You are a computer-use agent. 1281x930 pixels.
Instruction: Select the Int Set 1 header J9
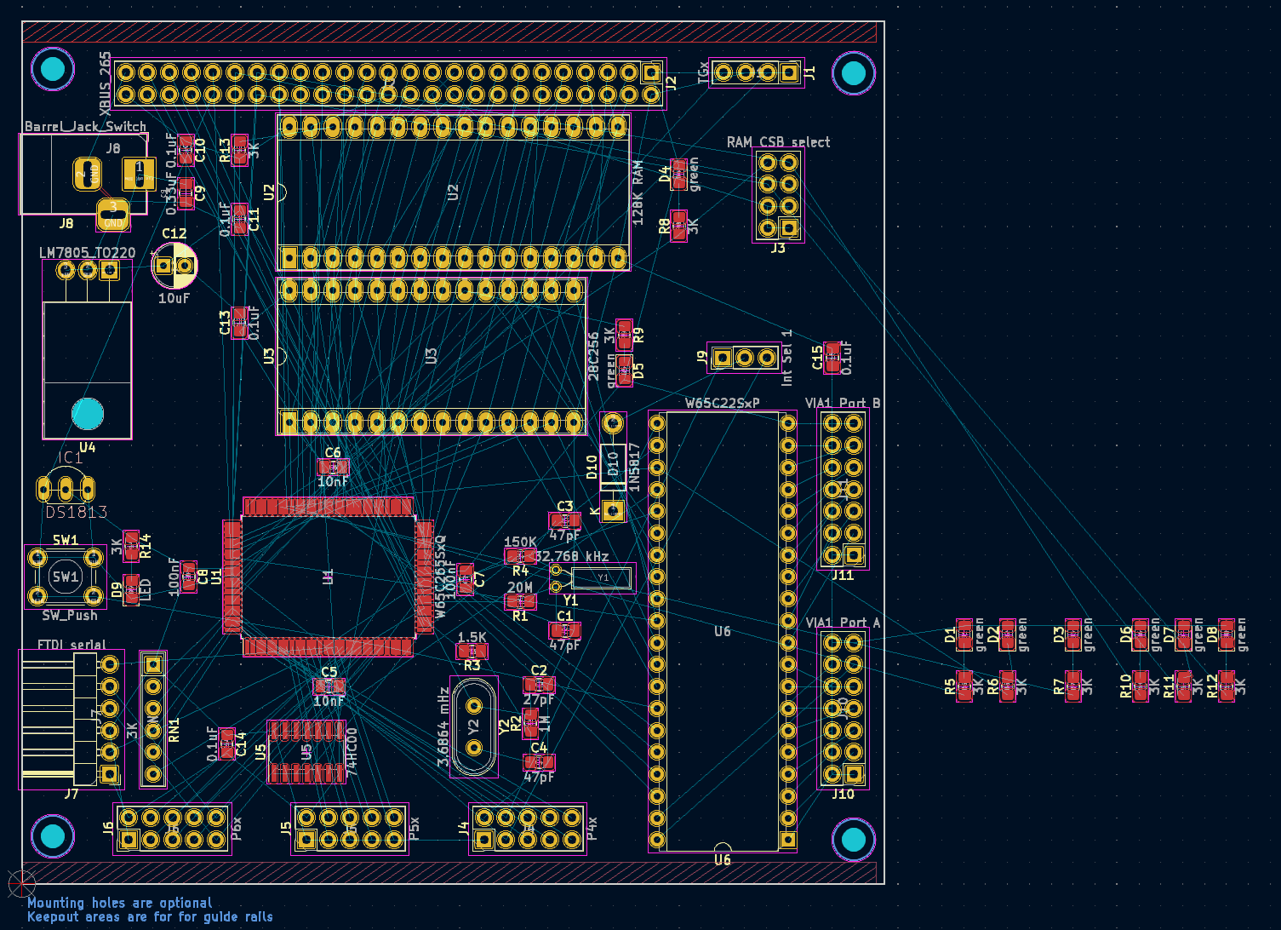click(x=744, y=358)
